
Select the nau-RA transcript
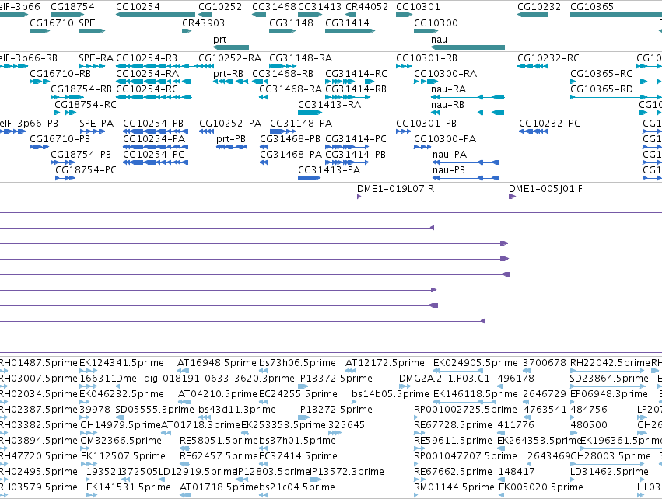click(x=468, y=97)
